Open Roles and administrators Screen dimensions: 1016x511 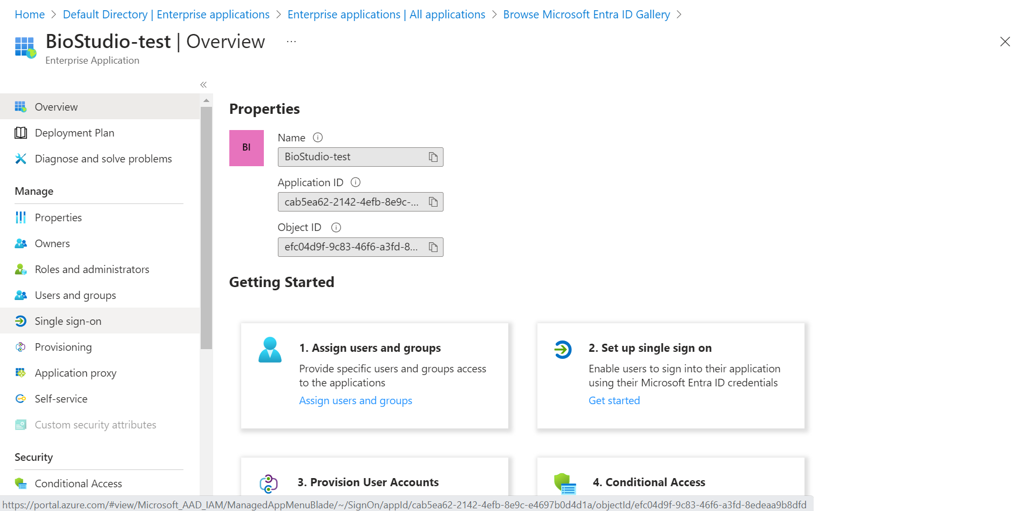(x=100, y=269)
